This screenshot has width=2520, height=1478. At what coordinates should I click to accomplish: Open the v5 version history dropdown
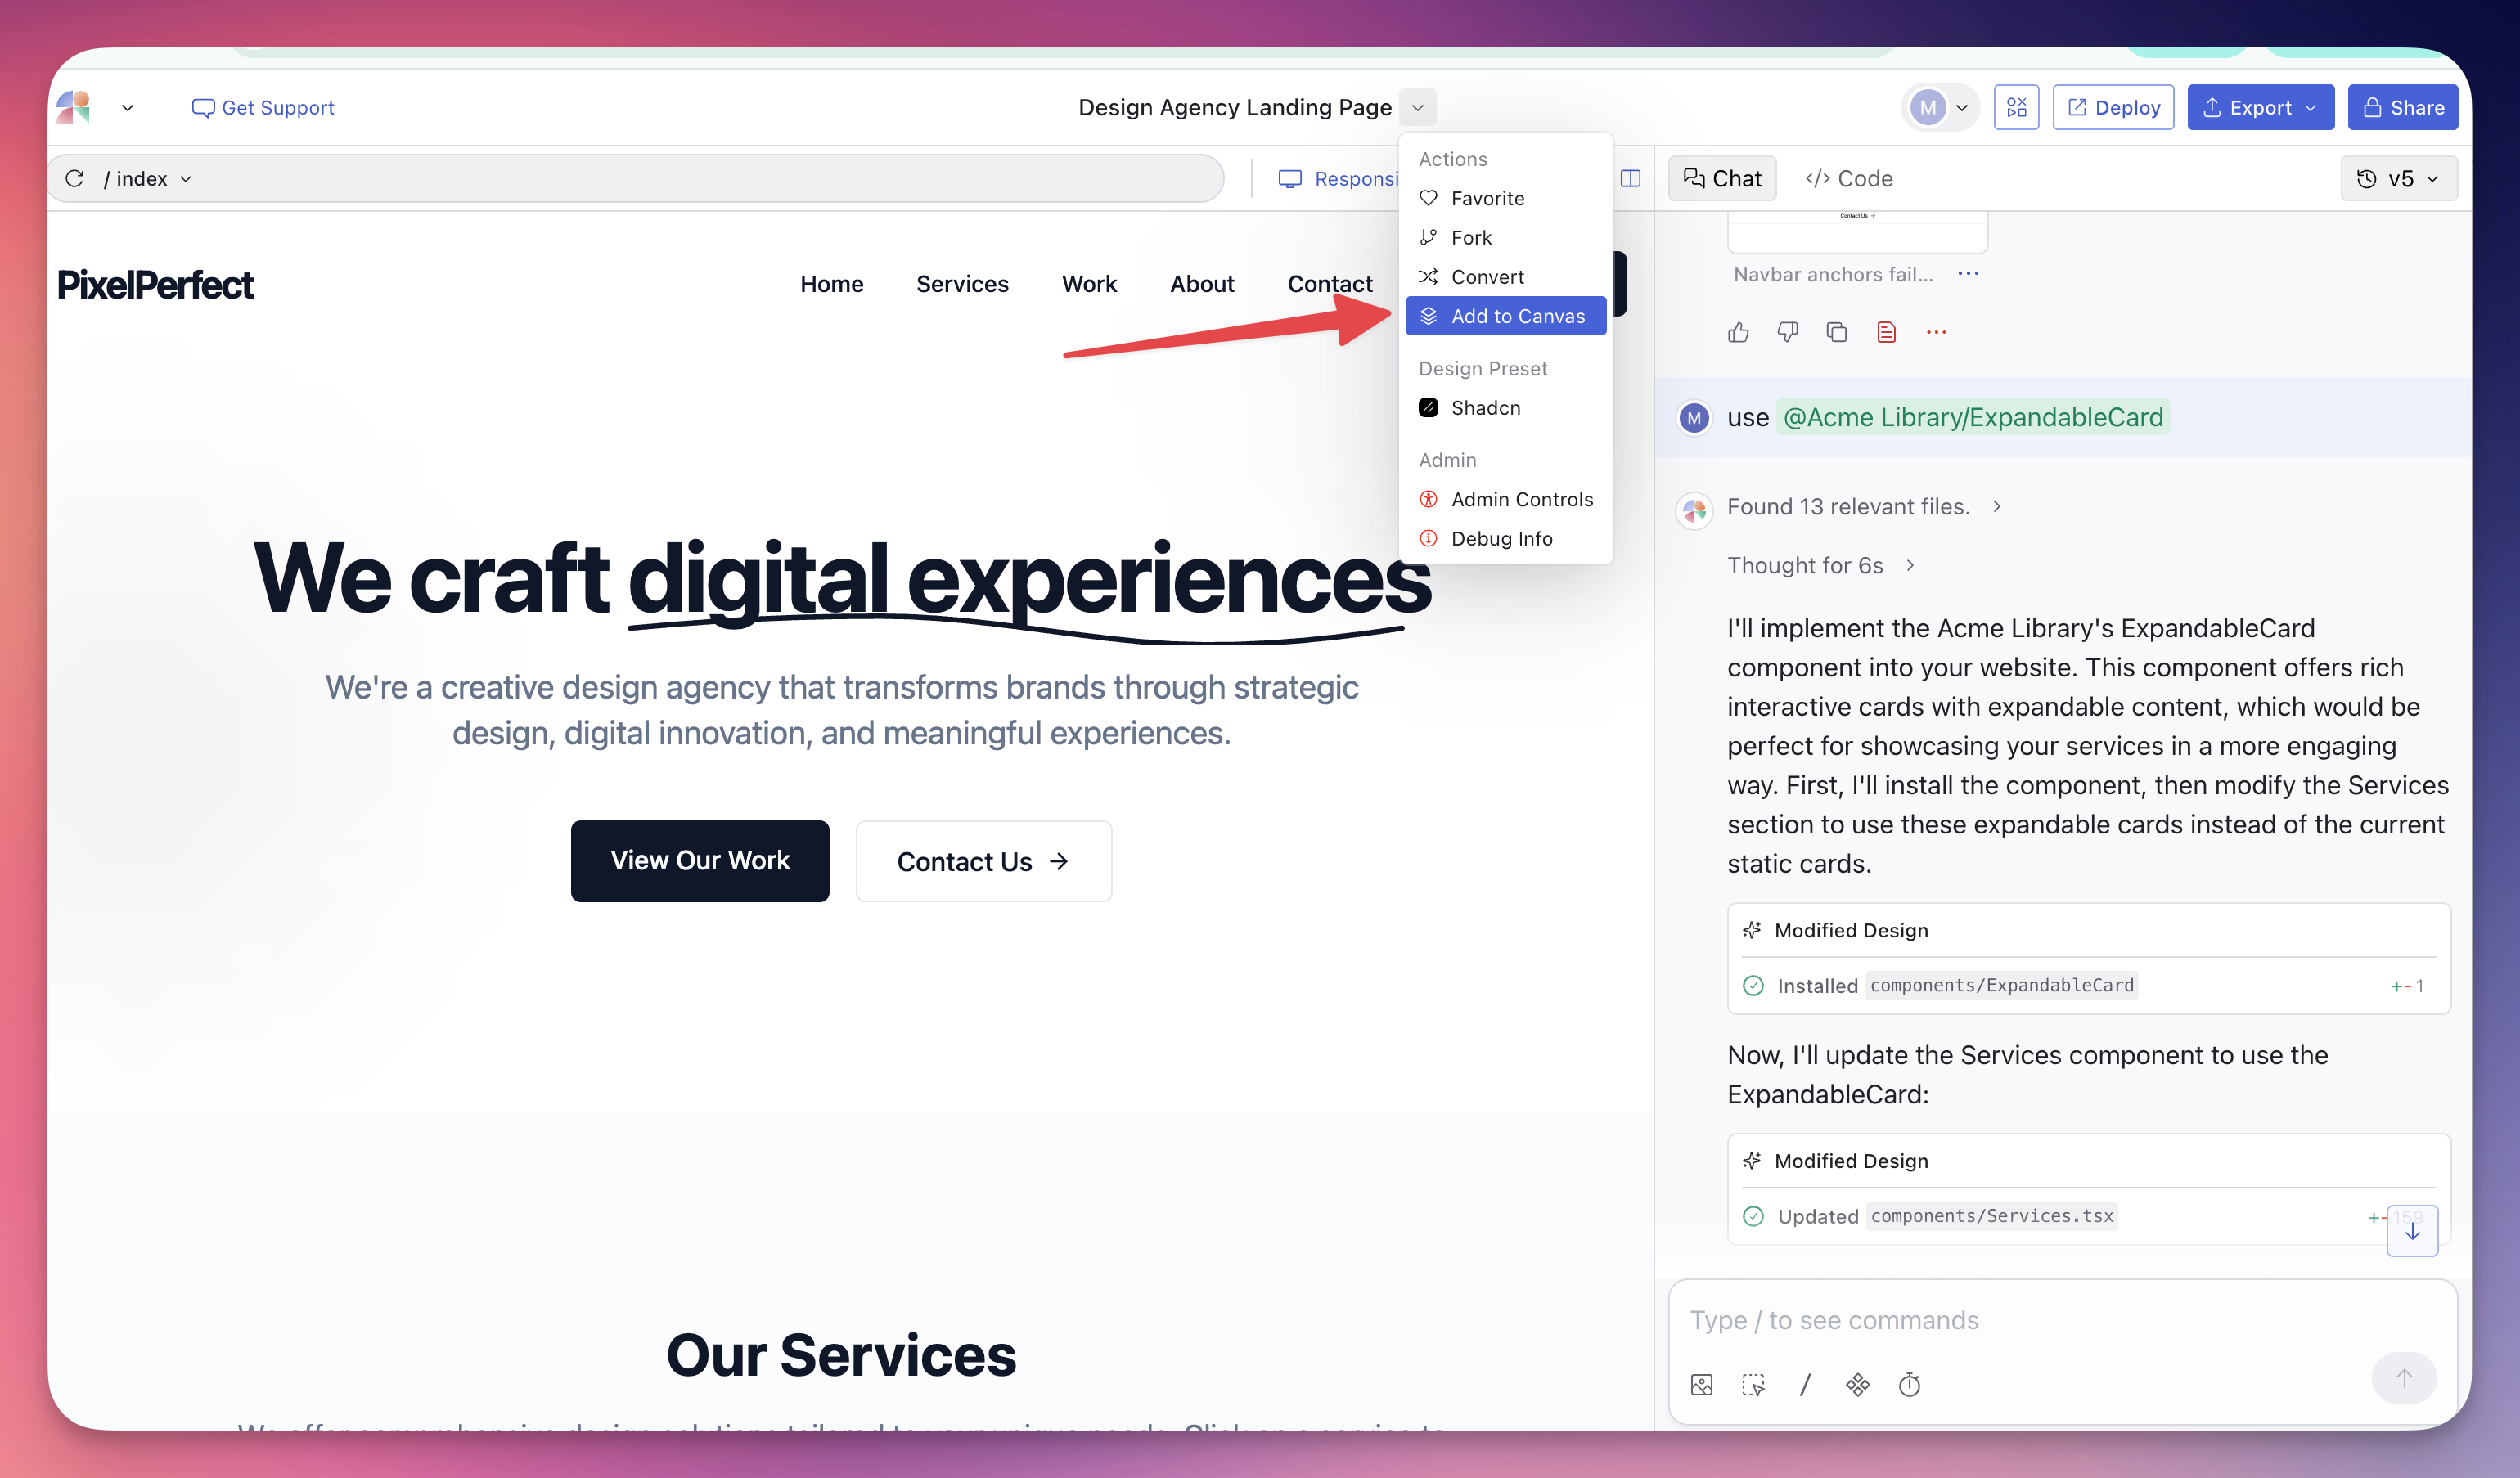(x=2398, y=179)
